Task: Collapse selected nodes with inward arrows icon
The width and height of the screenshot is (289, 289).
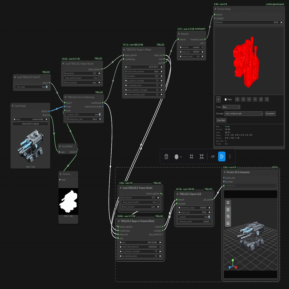Action: [x=202, y=156]
